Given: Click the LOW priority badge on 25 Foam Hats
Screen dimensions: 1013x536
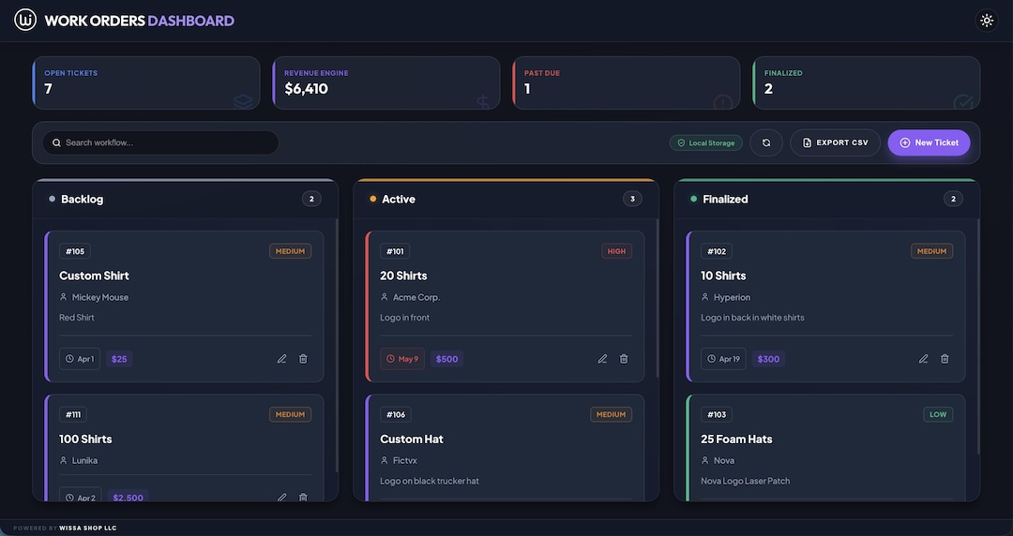Looking at the screenshot, I should click(938, 414).
